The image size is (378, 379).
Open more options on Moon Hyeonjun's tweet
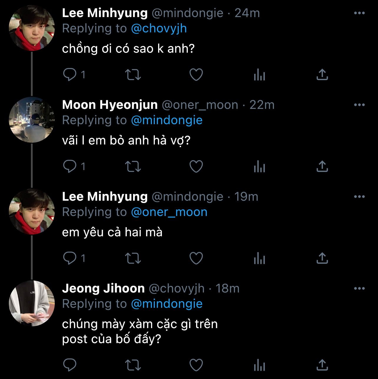(359, 105)
